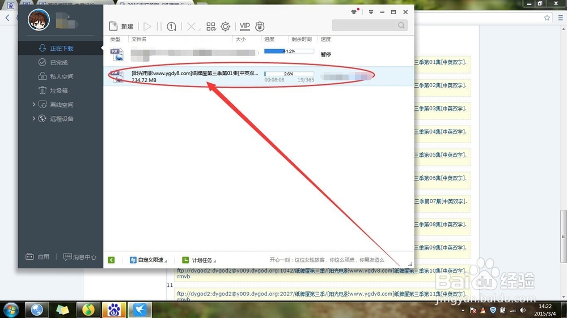Click the 新建 new task button

[121, 27]
